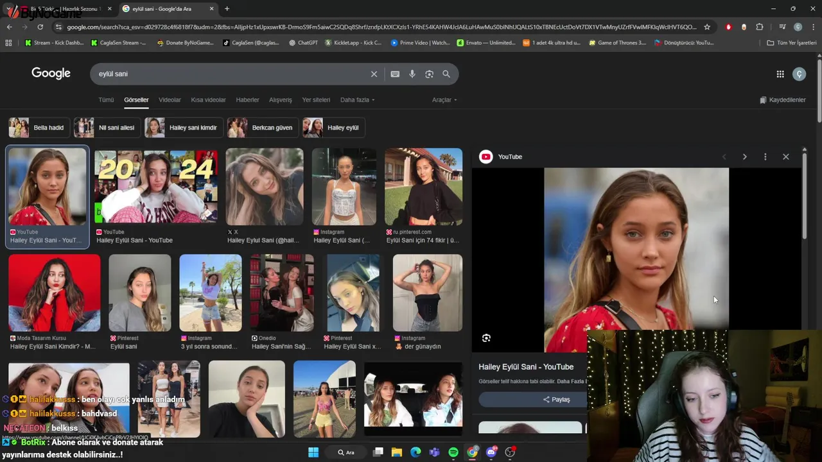Switch to the 'Tümü' results tab
822x462 pixels.
point(106,100)
